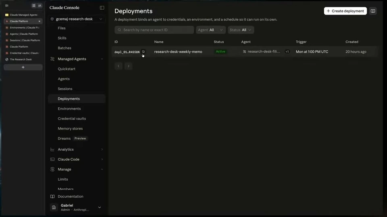Click the Manage section icon

pyautogui.click(x=52, y=169)
